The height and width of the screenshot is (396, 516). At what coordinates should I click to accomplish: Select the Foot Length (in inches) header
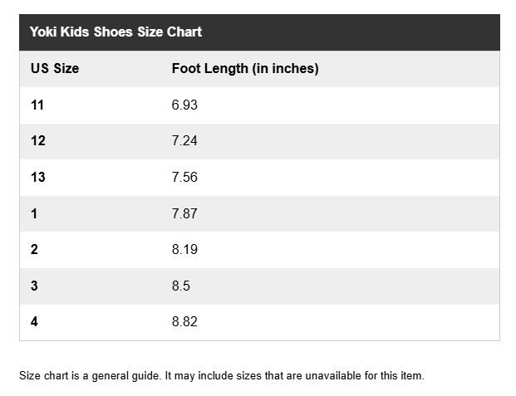point(245,69)
